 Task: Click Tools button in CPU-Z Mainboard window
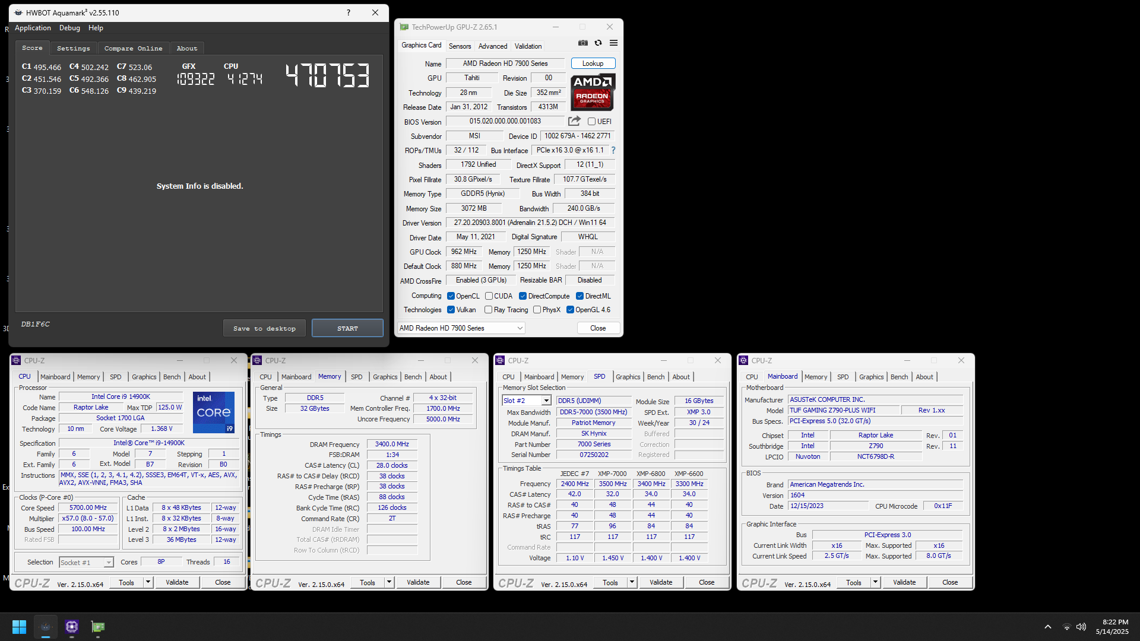pos(854,582)
